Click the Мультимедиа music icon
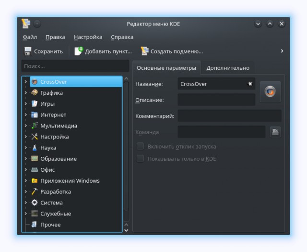 point(35,126)
